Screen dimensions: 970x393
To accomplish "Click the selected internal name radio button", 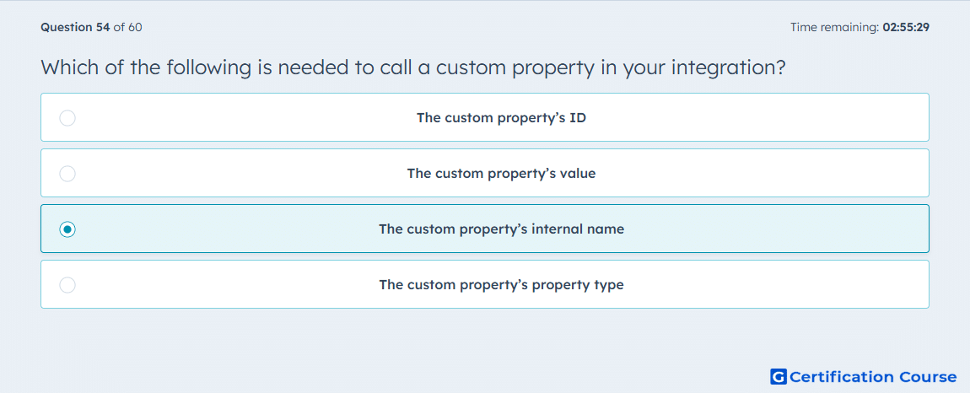I will 67,229.
